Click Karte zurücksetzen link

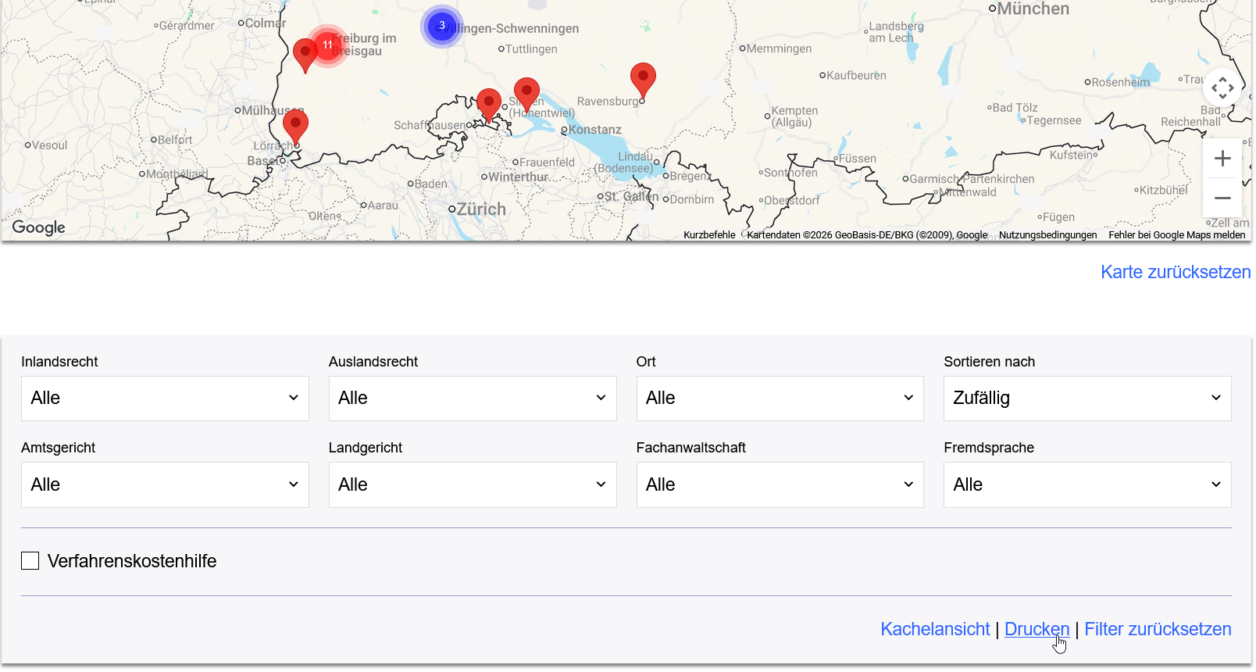[x=1176, y=272]
